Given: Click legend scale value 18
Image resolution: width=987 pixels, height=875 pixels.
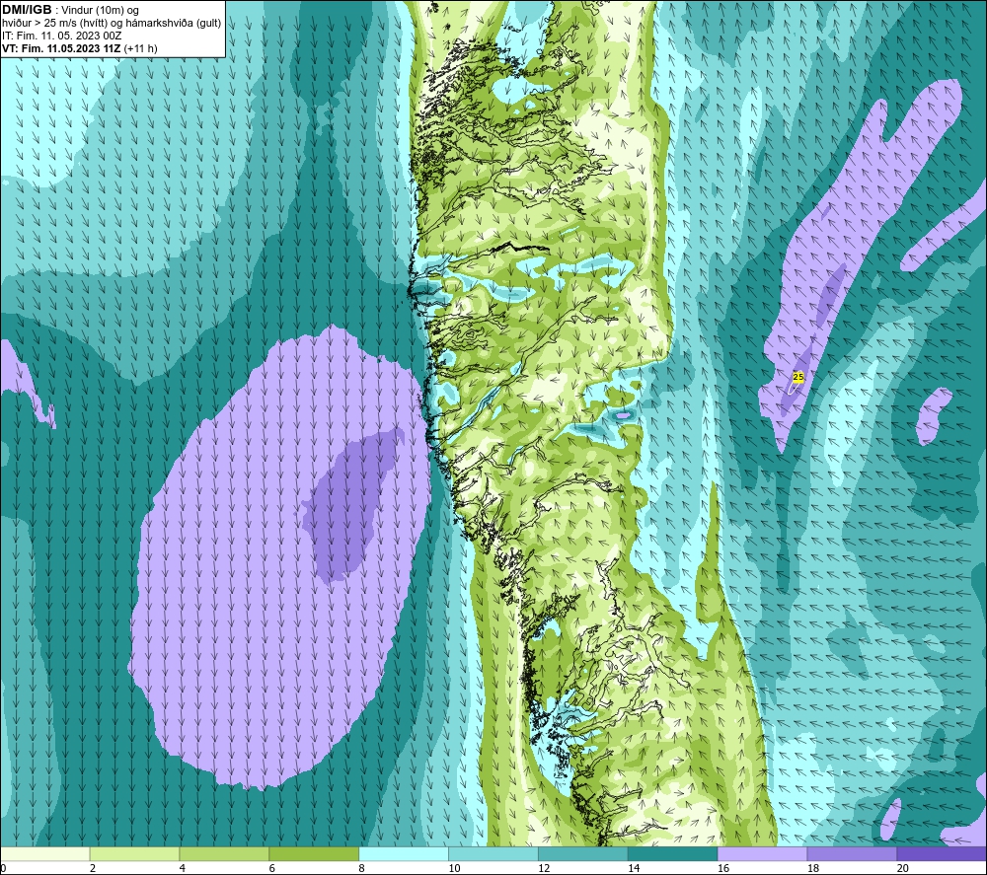Looking at the screenshot, I should tap(813, 869).
